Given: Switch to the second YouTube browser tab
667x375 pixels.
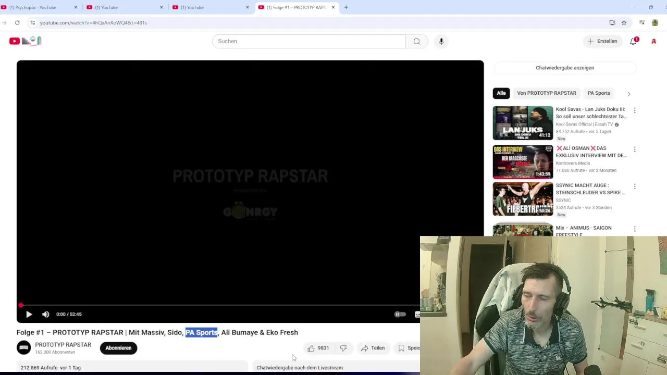Looking at the screenshot, I should [124, 7].
